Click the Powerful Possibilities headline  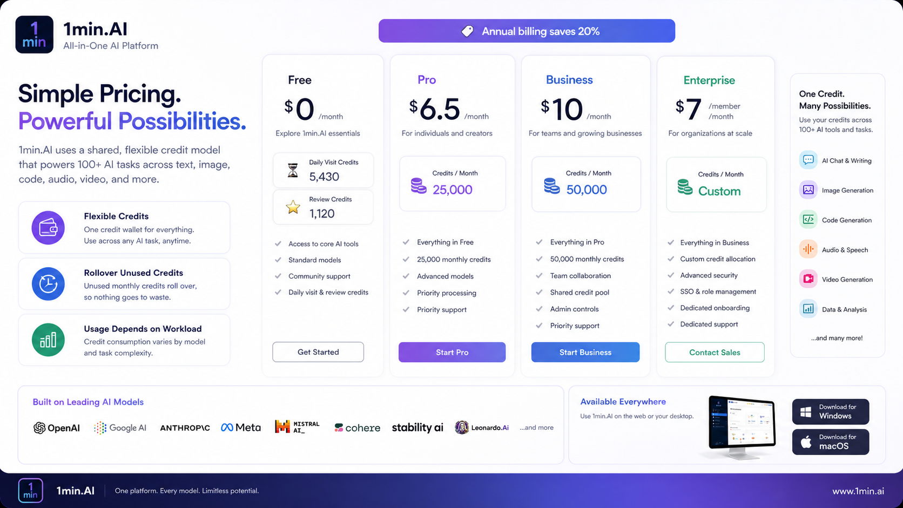pyautogui.click(x=132, y=121)
